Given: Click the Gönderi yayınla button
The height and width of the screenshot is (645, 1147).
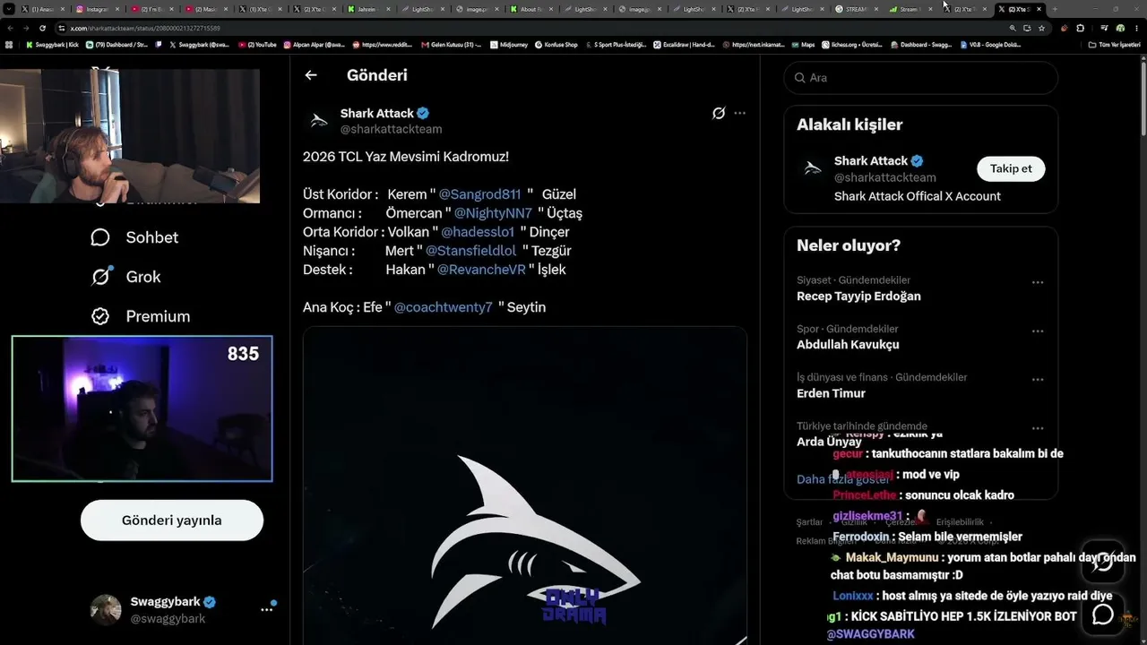Looking at the screenshot, I should pyautogui.click(x=172, y=520).
